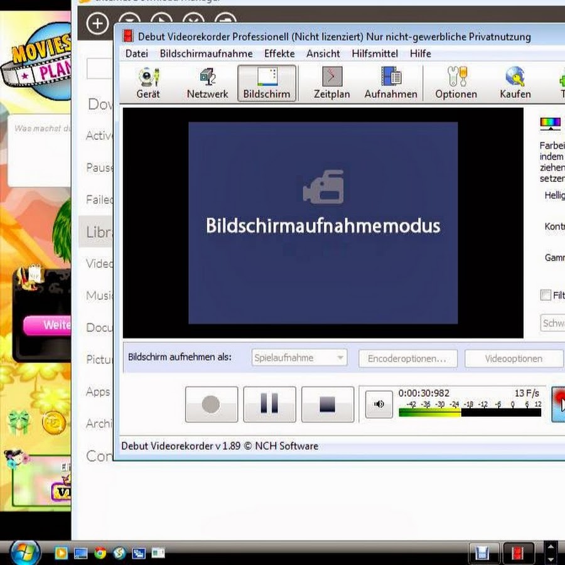Screen dimensions: 565x565
Task: Click the "Was machst du" status input field
Action: tap(40, 150)
